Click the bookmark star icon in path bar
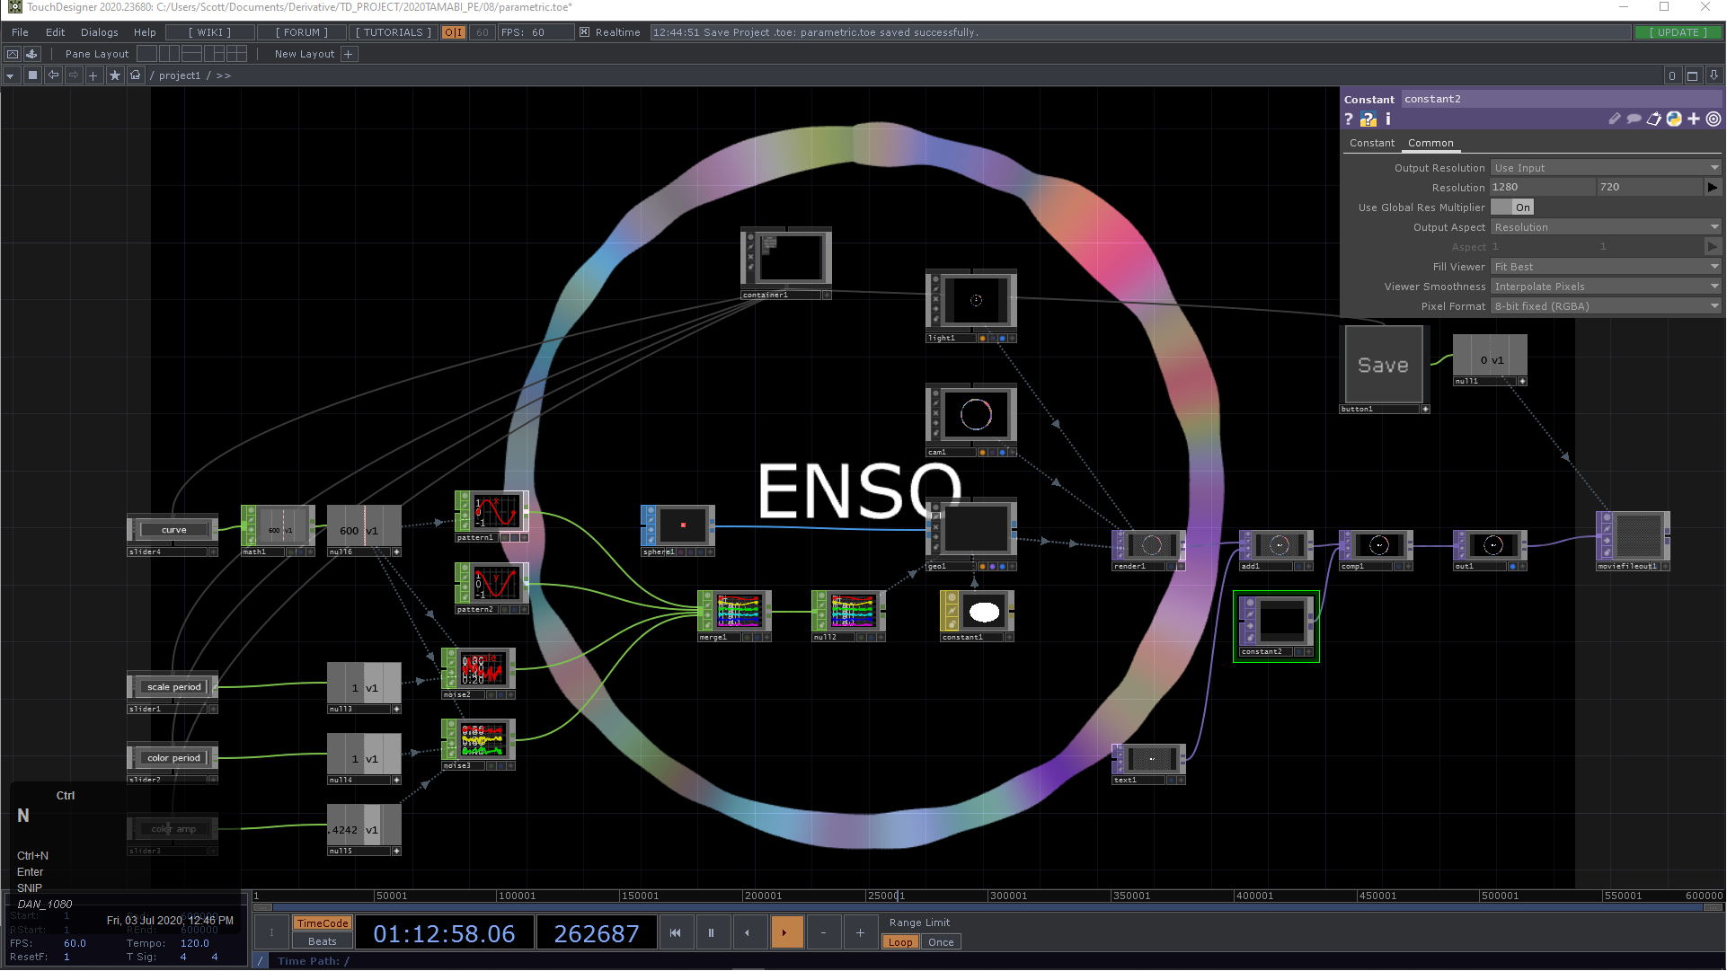 114,75
